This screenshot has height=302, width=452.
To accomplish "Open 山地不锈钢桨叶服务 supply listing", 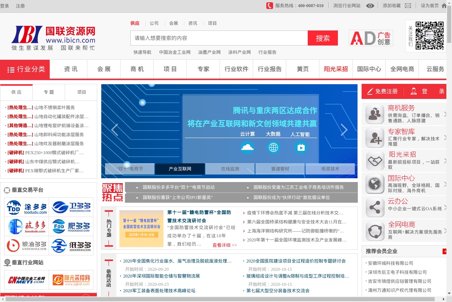I will click(x=55, y=108).
